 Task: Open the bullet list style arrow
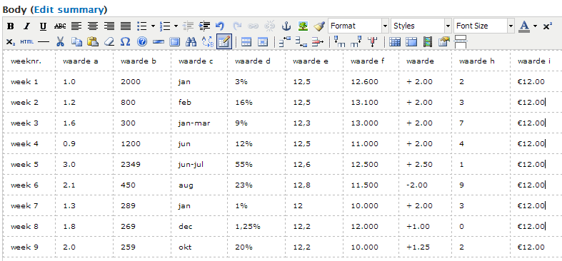pos(153,26)
